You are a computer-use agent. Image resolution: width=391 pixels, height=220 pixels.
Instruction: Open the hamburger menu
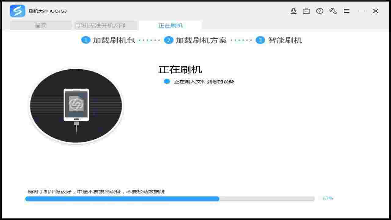[347, 11]
